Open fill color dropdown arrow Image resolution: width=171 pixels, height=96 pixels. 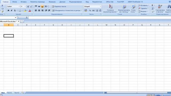tap(27, 11)
